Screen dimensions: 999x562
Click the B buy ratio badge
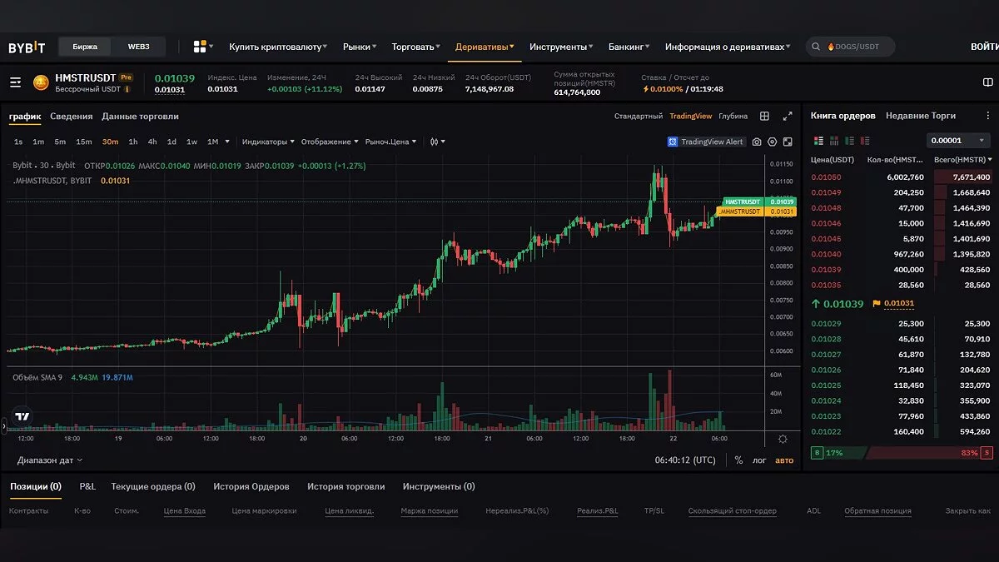pos(817,453)
